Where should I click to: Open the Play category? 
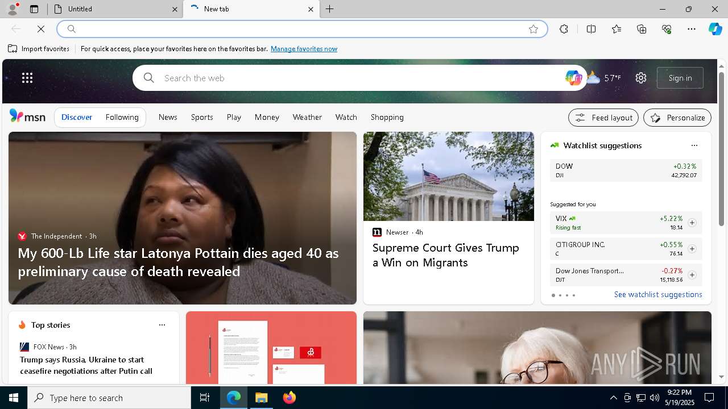234,117
